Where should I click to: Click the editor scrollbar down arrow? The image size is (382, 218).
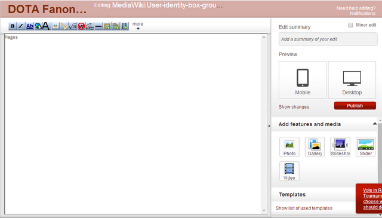click(264, 210)
